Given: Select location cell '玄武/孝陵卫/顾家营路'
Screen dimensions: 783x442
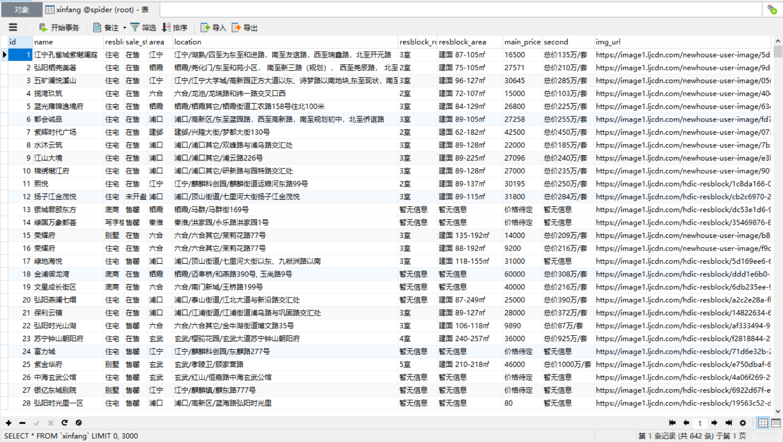Looking at the screenshot, I should pos(285,365).
